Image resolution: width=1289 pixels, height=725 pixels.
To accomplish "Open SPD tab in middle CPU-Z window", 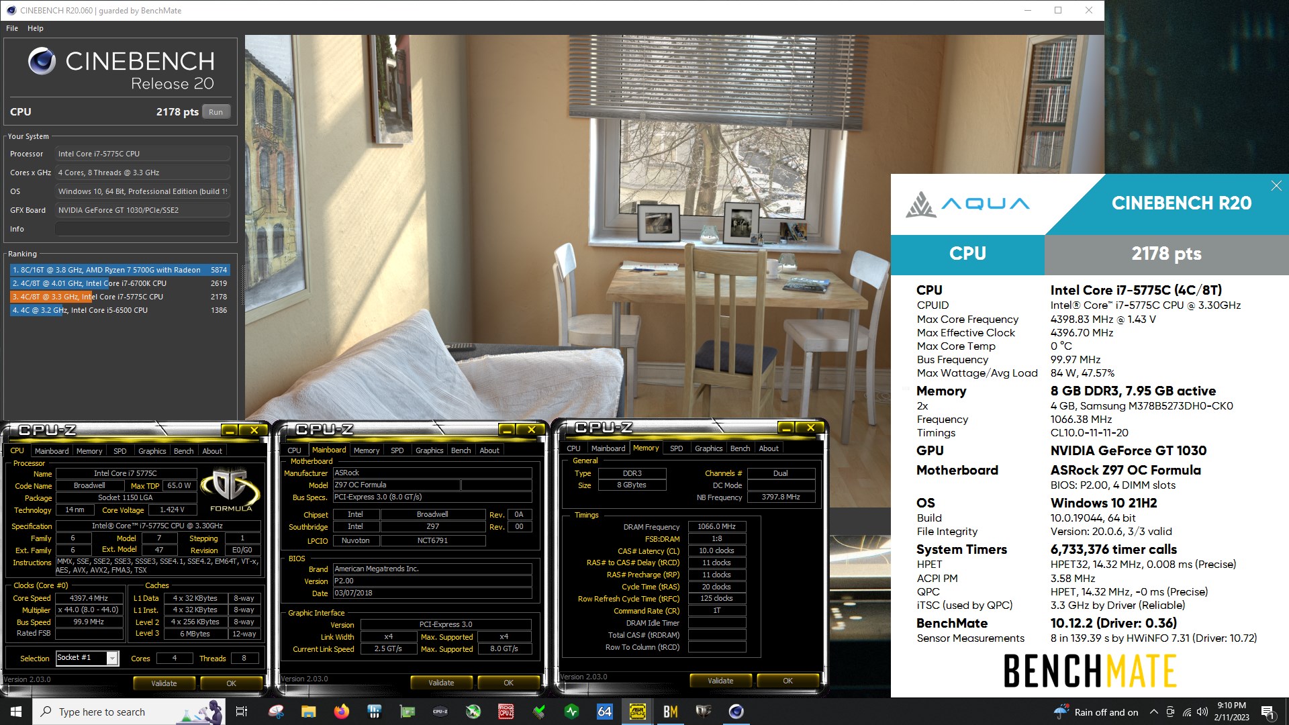I will [x=397, y=450].
